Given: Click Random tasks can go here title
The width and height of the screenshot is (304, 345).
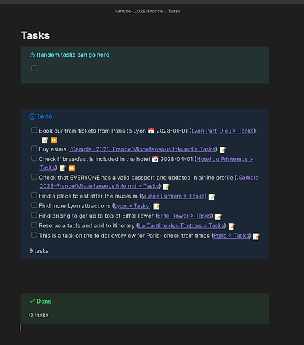Looking at the screenshot, I should pyautogui.click(x=73, y=55).
